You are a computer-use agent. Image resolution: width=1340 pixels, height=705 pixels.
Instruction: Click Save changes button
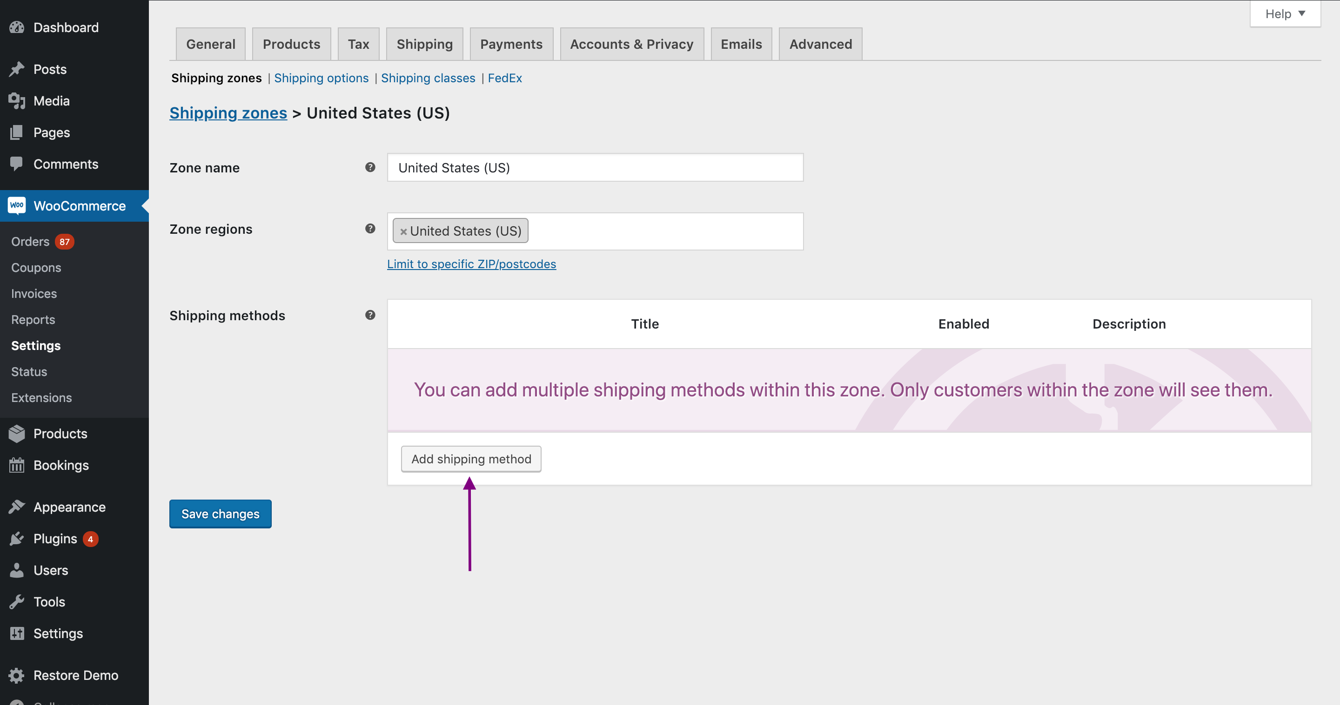220,513
